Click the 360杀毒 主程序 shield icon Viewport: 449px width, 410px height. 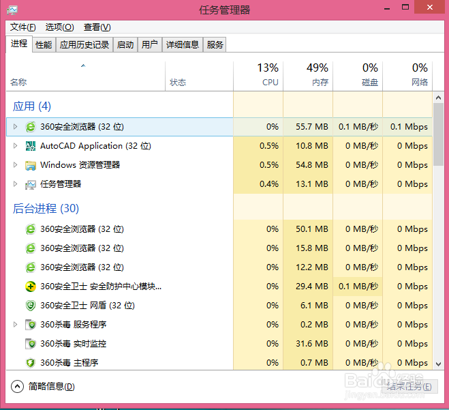[31, 363]
